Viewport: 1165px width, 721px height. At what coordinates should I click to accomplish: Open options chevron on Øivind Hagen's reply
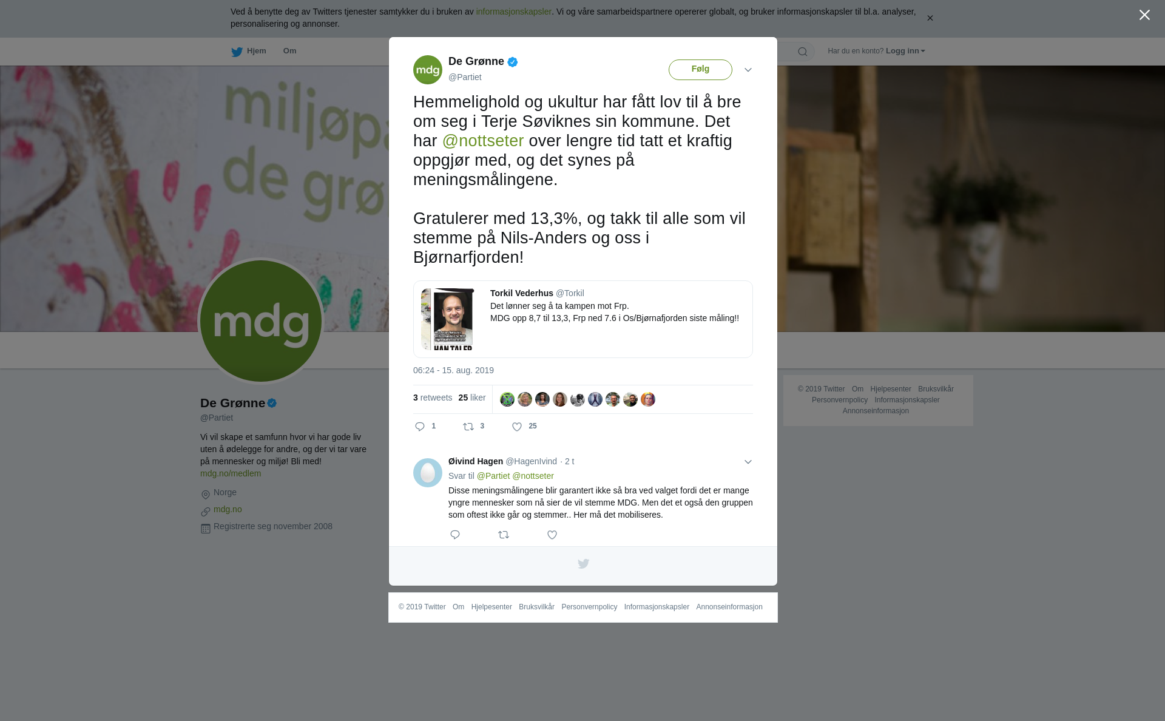pos(748,462)
